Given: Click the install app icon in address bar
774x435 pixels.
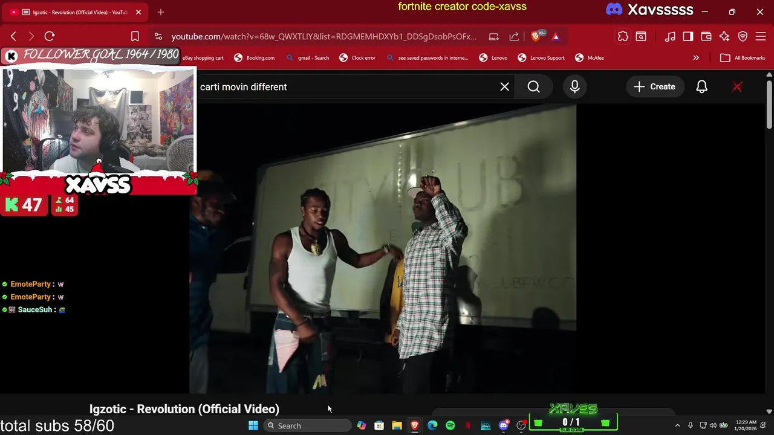Looking at the screenshot, I should tap(494, 36).
